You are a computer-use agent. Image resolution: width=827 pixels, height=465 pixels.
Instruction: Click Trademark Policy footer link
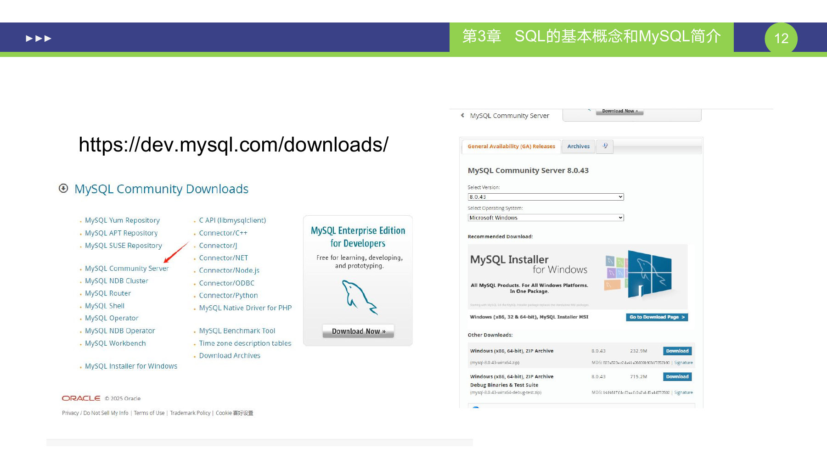click(x=190, y=413)
